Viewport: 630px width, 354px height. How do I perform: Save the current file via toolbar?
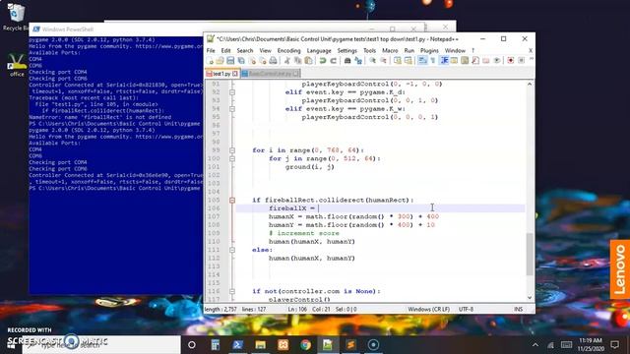point(230,61)
